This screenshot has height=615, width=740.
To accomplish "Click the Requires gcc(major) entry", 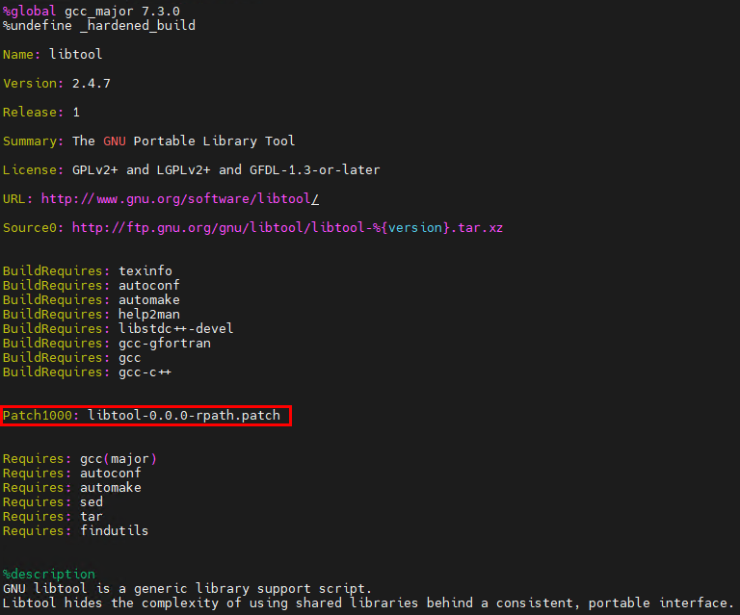I will [118, 459].
